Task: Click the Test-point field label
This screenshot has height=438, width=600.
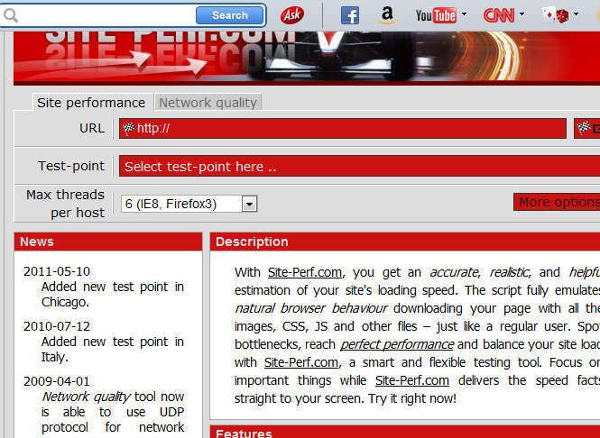Action: (x=71, y=166)
